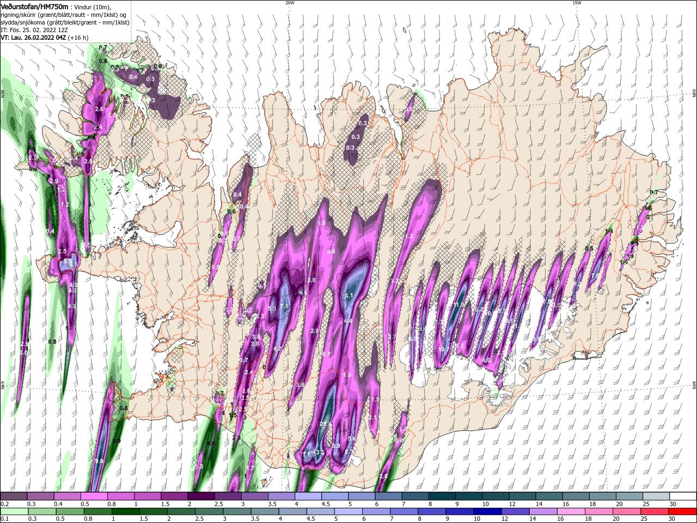Click the title text Veðurstofan/HM750m
Viewport: 697px width, 523px height.
(x=35, y=6)
